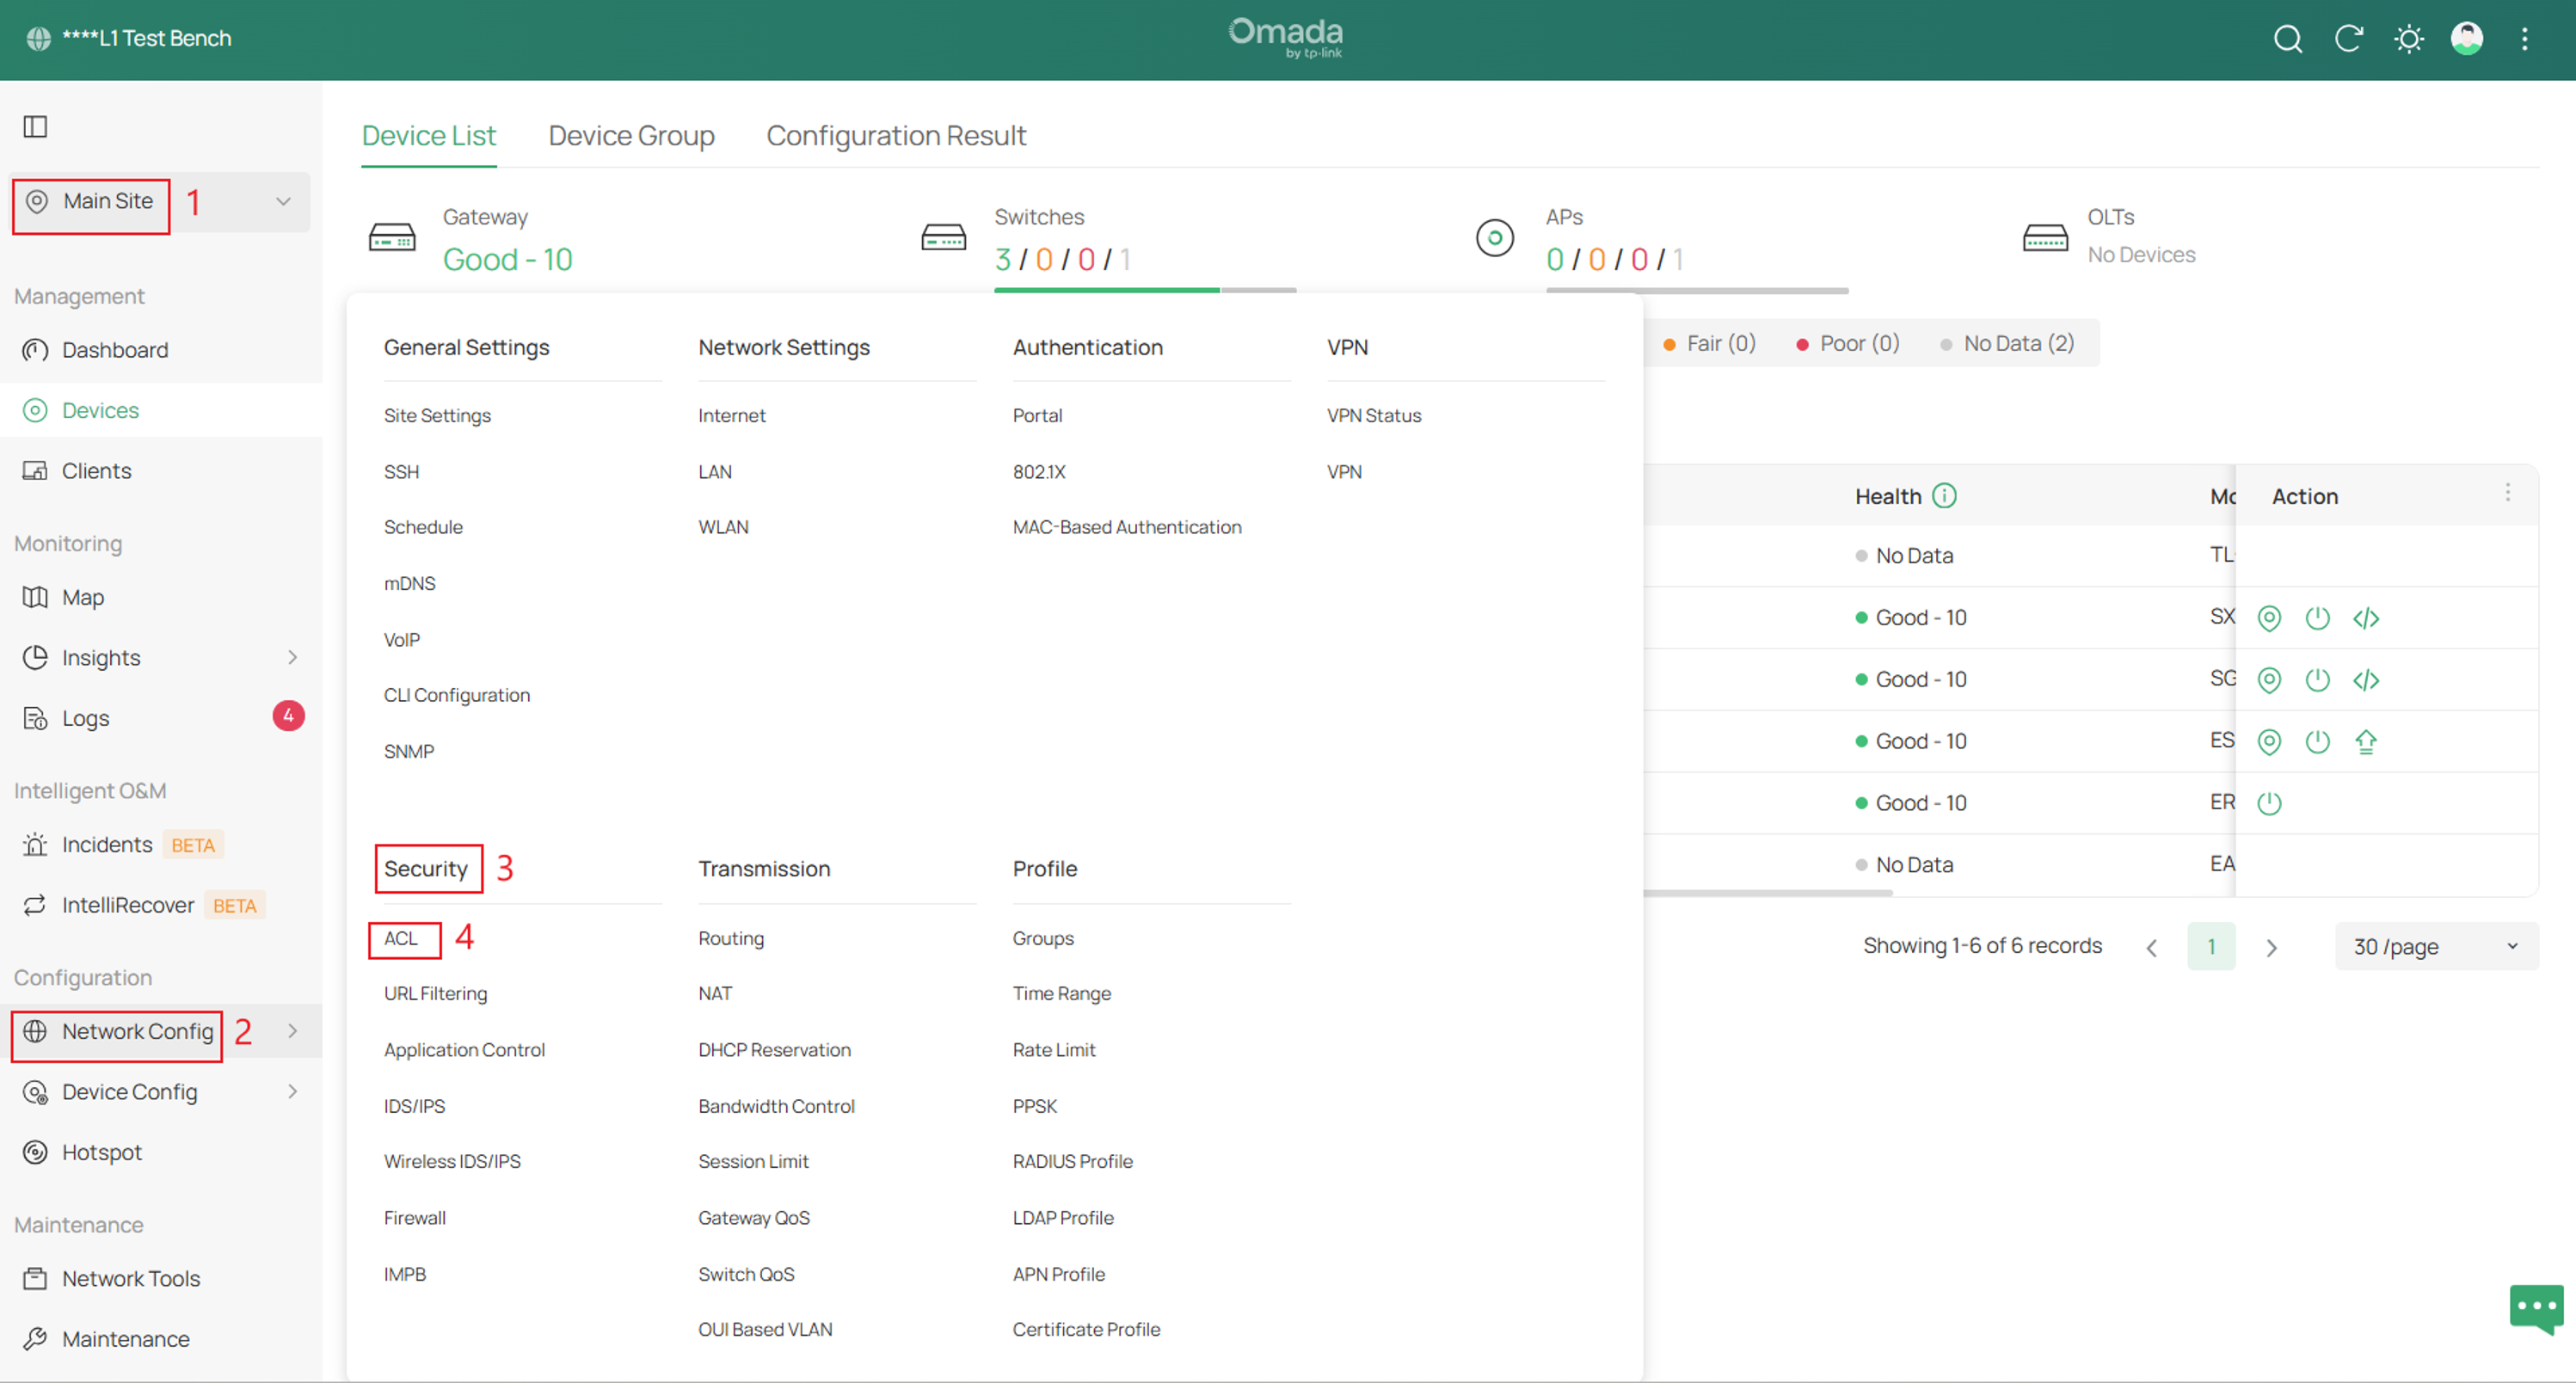Open RADIUS Profile link
The image size is (2576, 1383).
1072,1161
